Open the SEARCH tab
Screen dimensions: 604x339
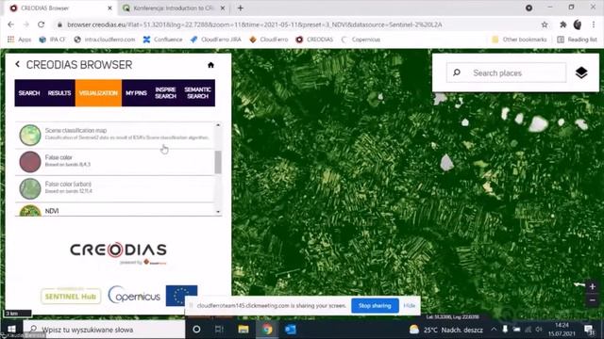(29, 93)
